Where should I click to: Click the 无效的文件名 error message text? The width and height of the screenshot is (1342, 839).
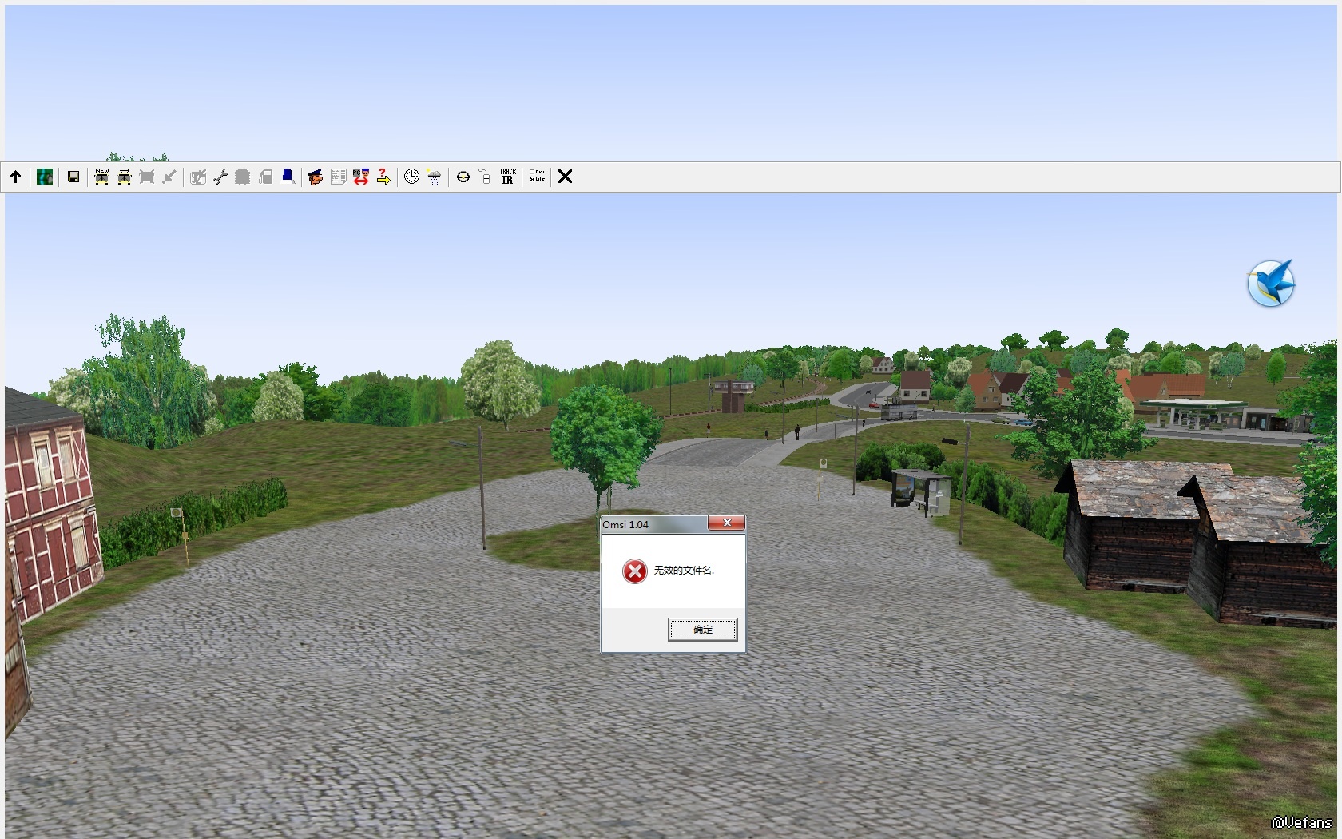click(684, 571)
